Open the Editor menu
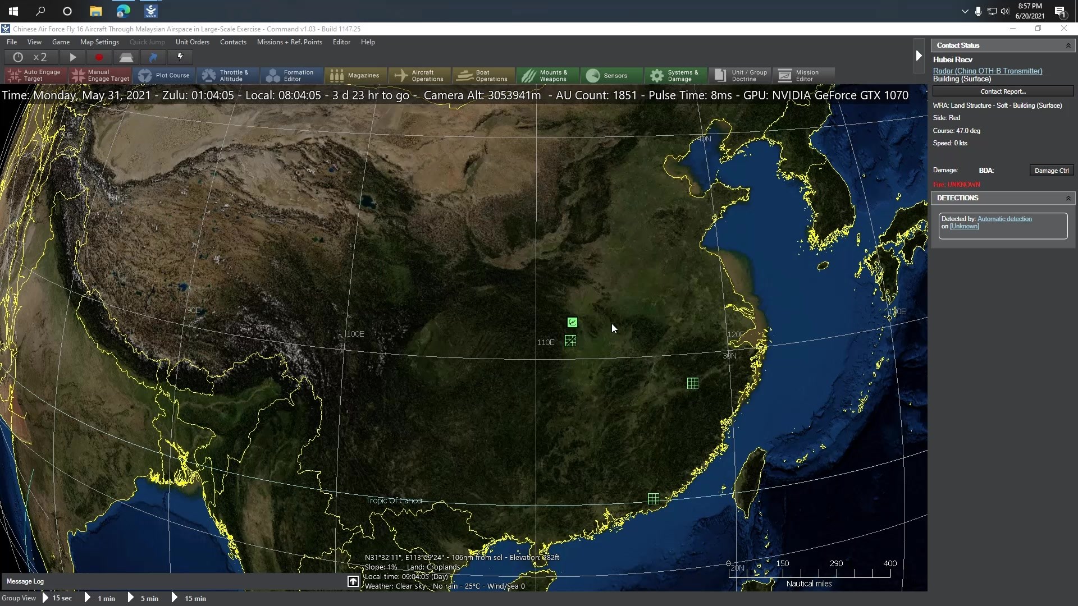 pos(341,42)
